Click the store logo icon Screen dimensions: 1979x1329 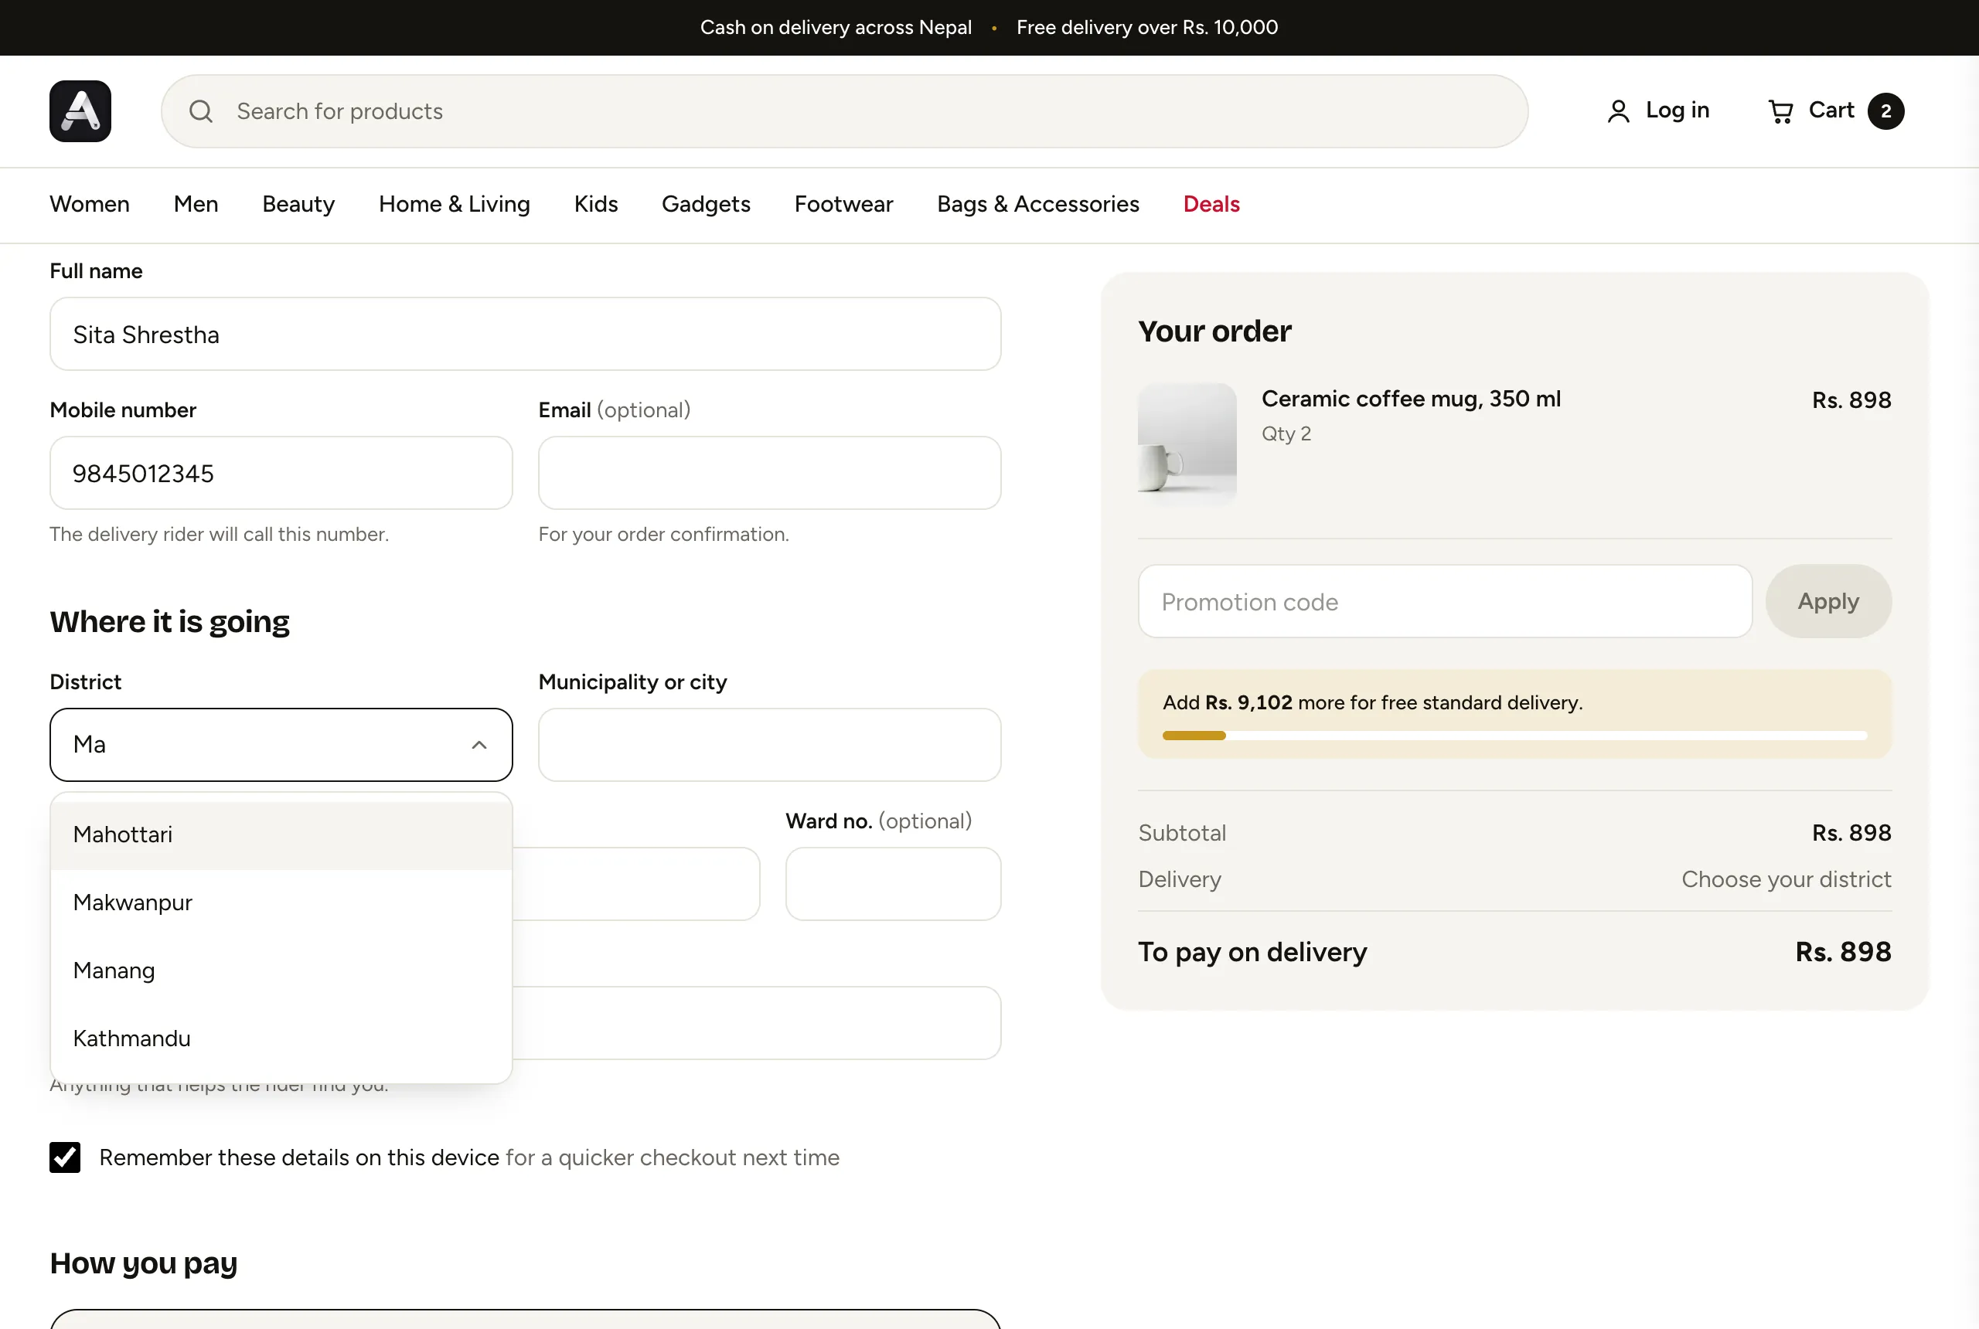[80, 111]
